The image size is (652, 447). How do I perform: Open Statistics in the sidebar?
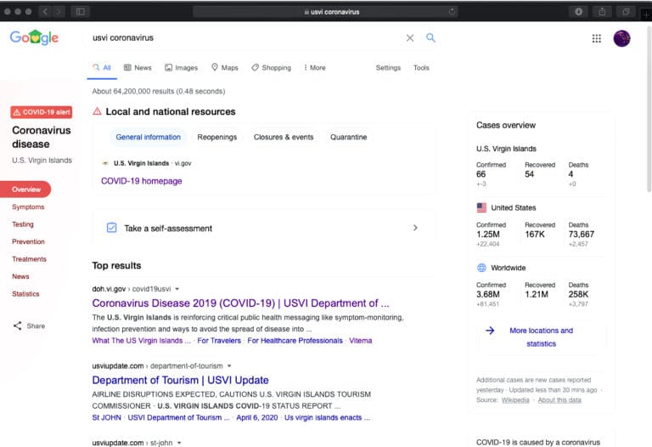coord(25,294)
